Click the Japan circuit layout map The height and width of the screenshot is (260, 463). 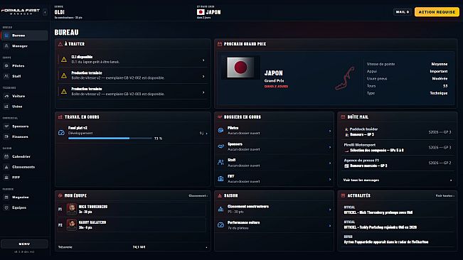(345, 78)
